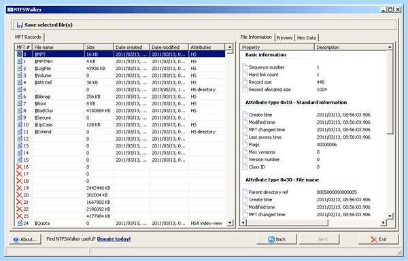Viewport: 408px width, 261px height.
Task: Click the page icon beside Flags property
Action: (x=245, y=144)
